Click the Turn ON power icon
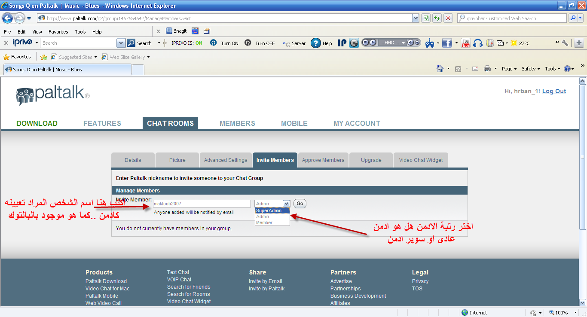587x317 pixels. click(x=214, y=43)
